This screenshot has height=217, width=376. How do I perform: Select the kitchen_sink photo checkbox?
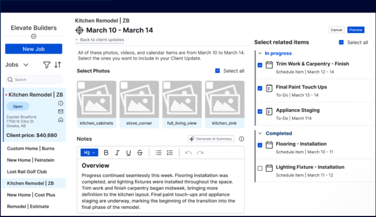point(209,86)
